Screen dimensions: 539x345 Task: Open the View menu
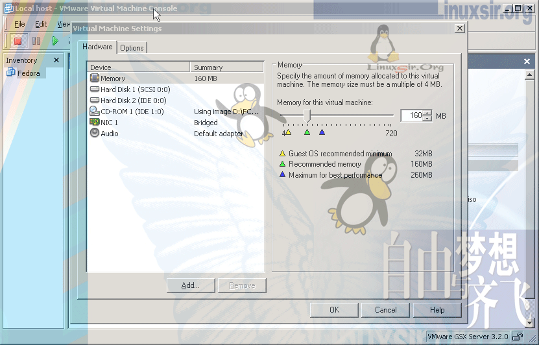[64, 24]
